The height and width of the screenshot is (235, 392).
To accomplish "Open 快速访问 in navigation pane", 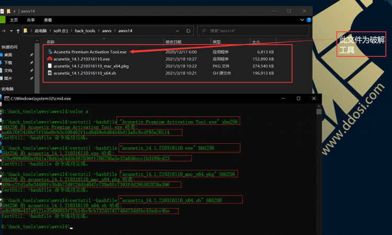I will tap(9, 47).
